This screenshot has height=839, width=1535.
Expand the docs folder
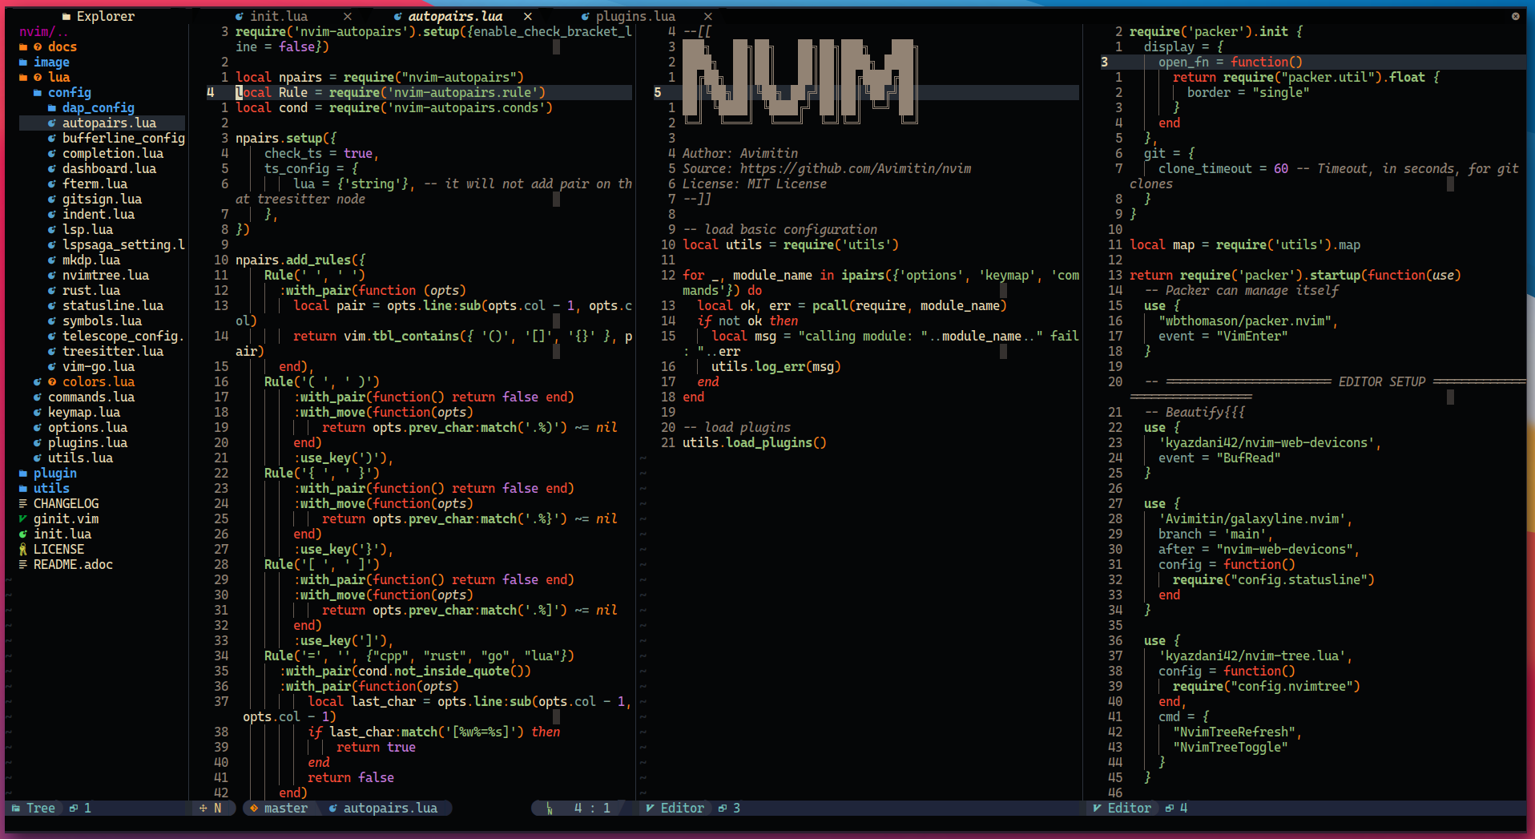62,46
